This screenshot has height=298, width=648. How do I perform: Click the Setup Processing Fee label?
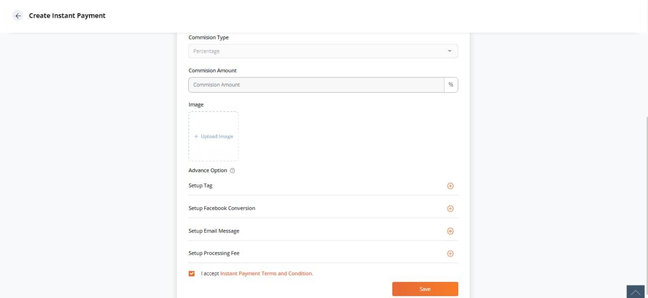[x=214, y=253]
